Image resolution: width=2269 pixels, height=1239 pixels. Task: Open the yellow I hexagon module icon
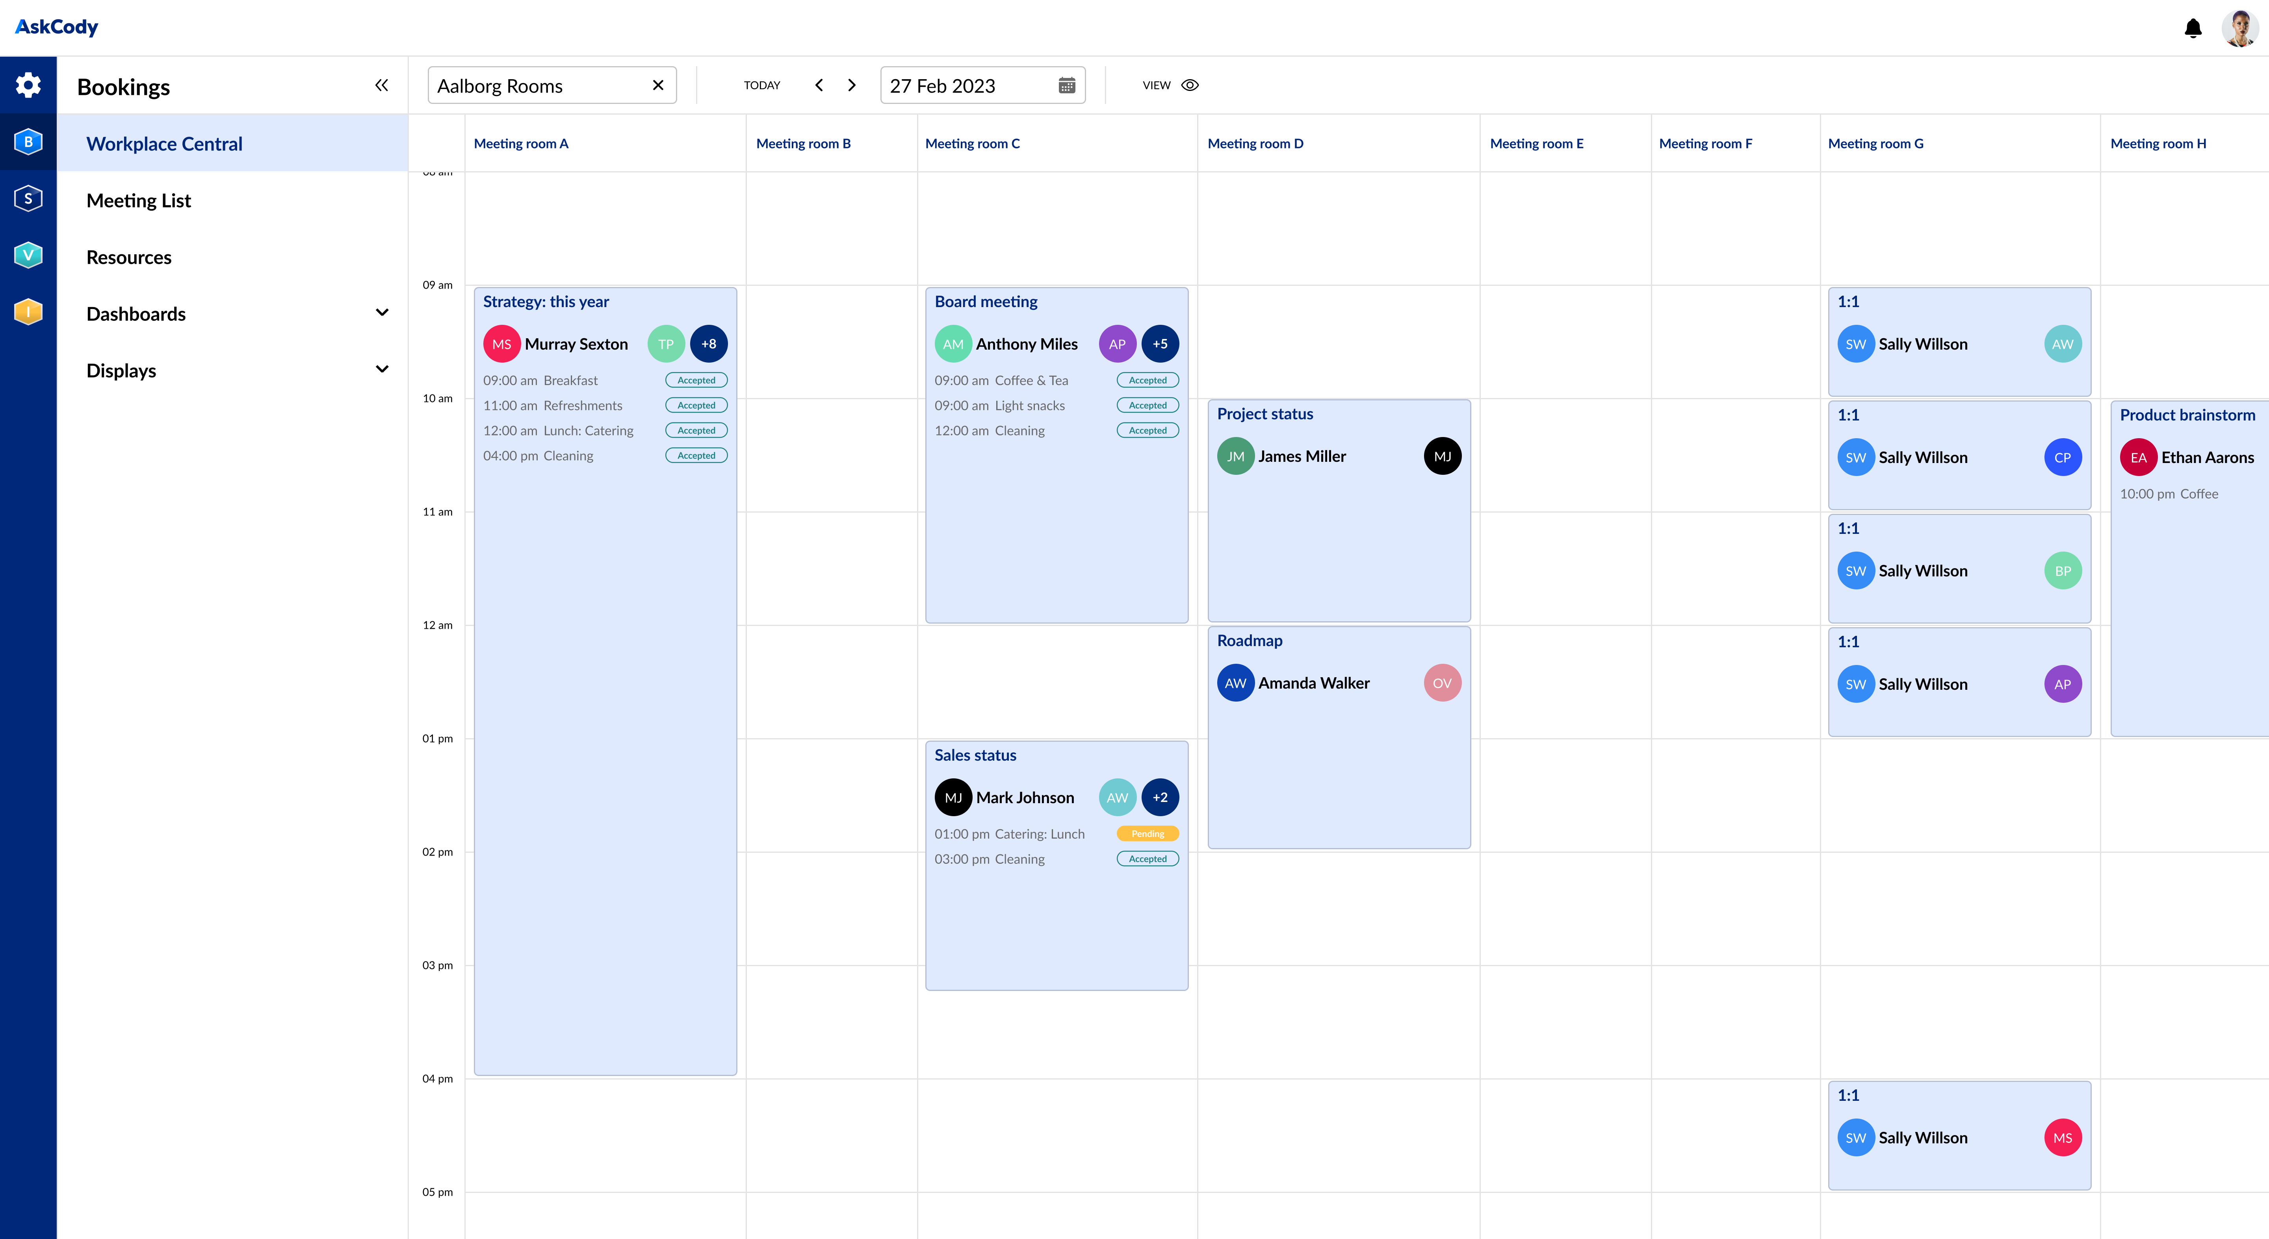click(28, 311)
